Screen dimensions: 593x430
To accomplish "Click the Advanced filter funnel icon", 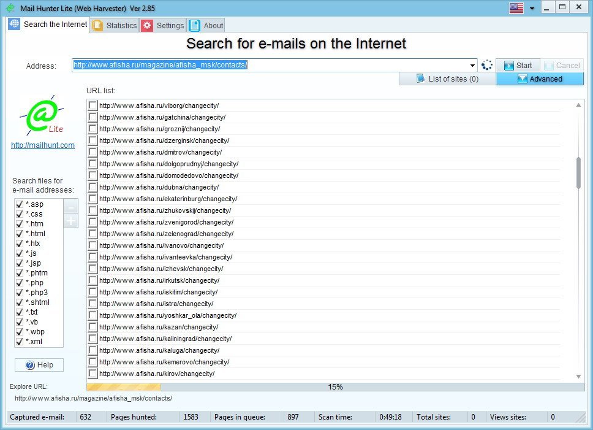I will [523, 79].
